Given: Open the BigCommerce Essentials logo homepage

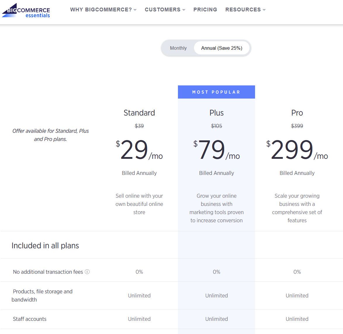Looking at the screenshot, I should pyautogui.click(x=26, y=10).
